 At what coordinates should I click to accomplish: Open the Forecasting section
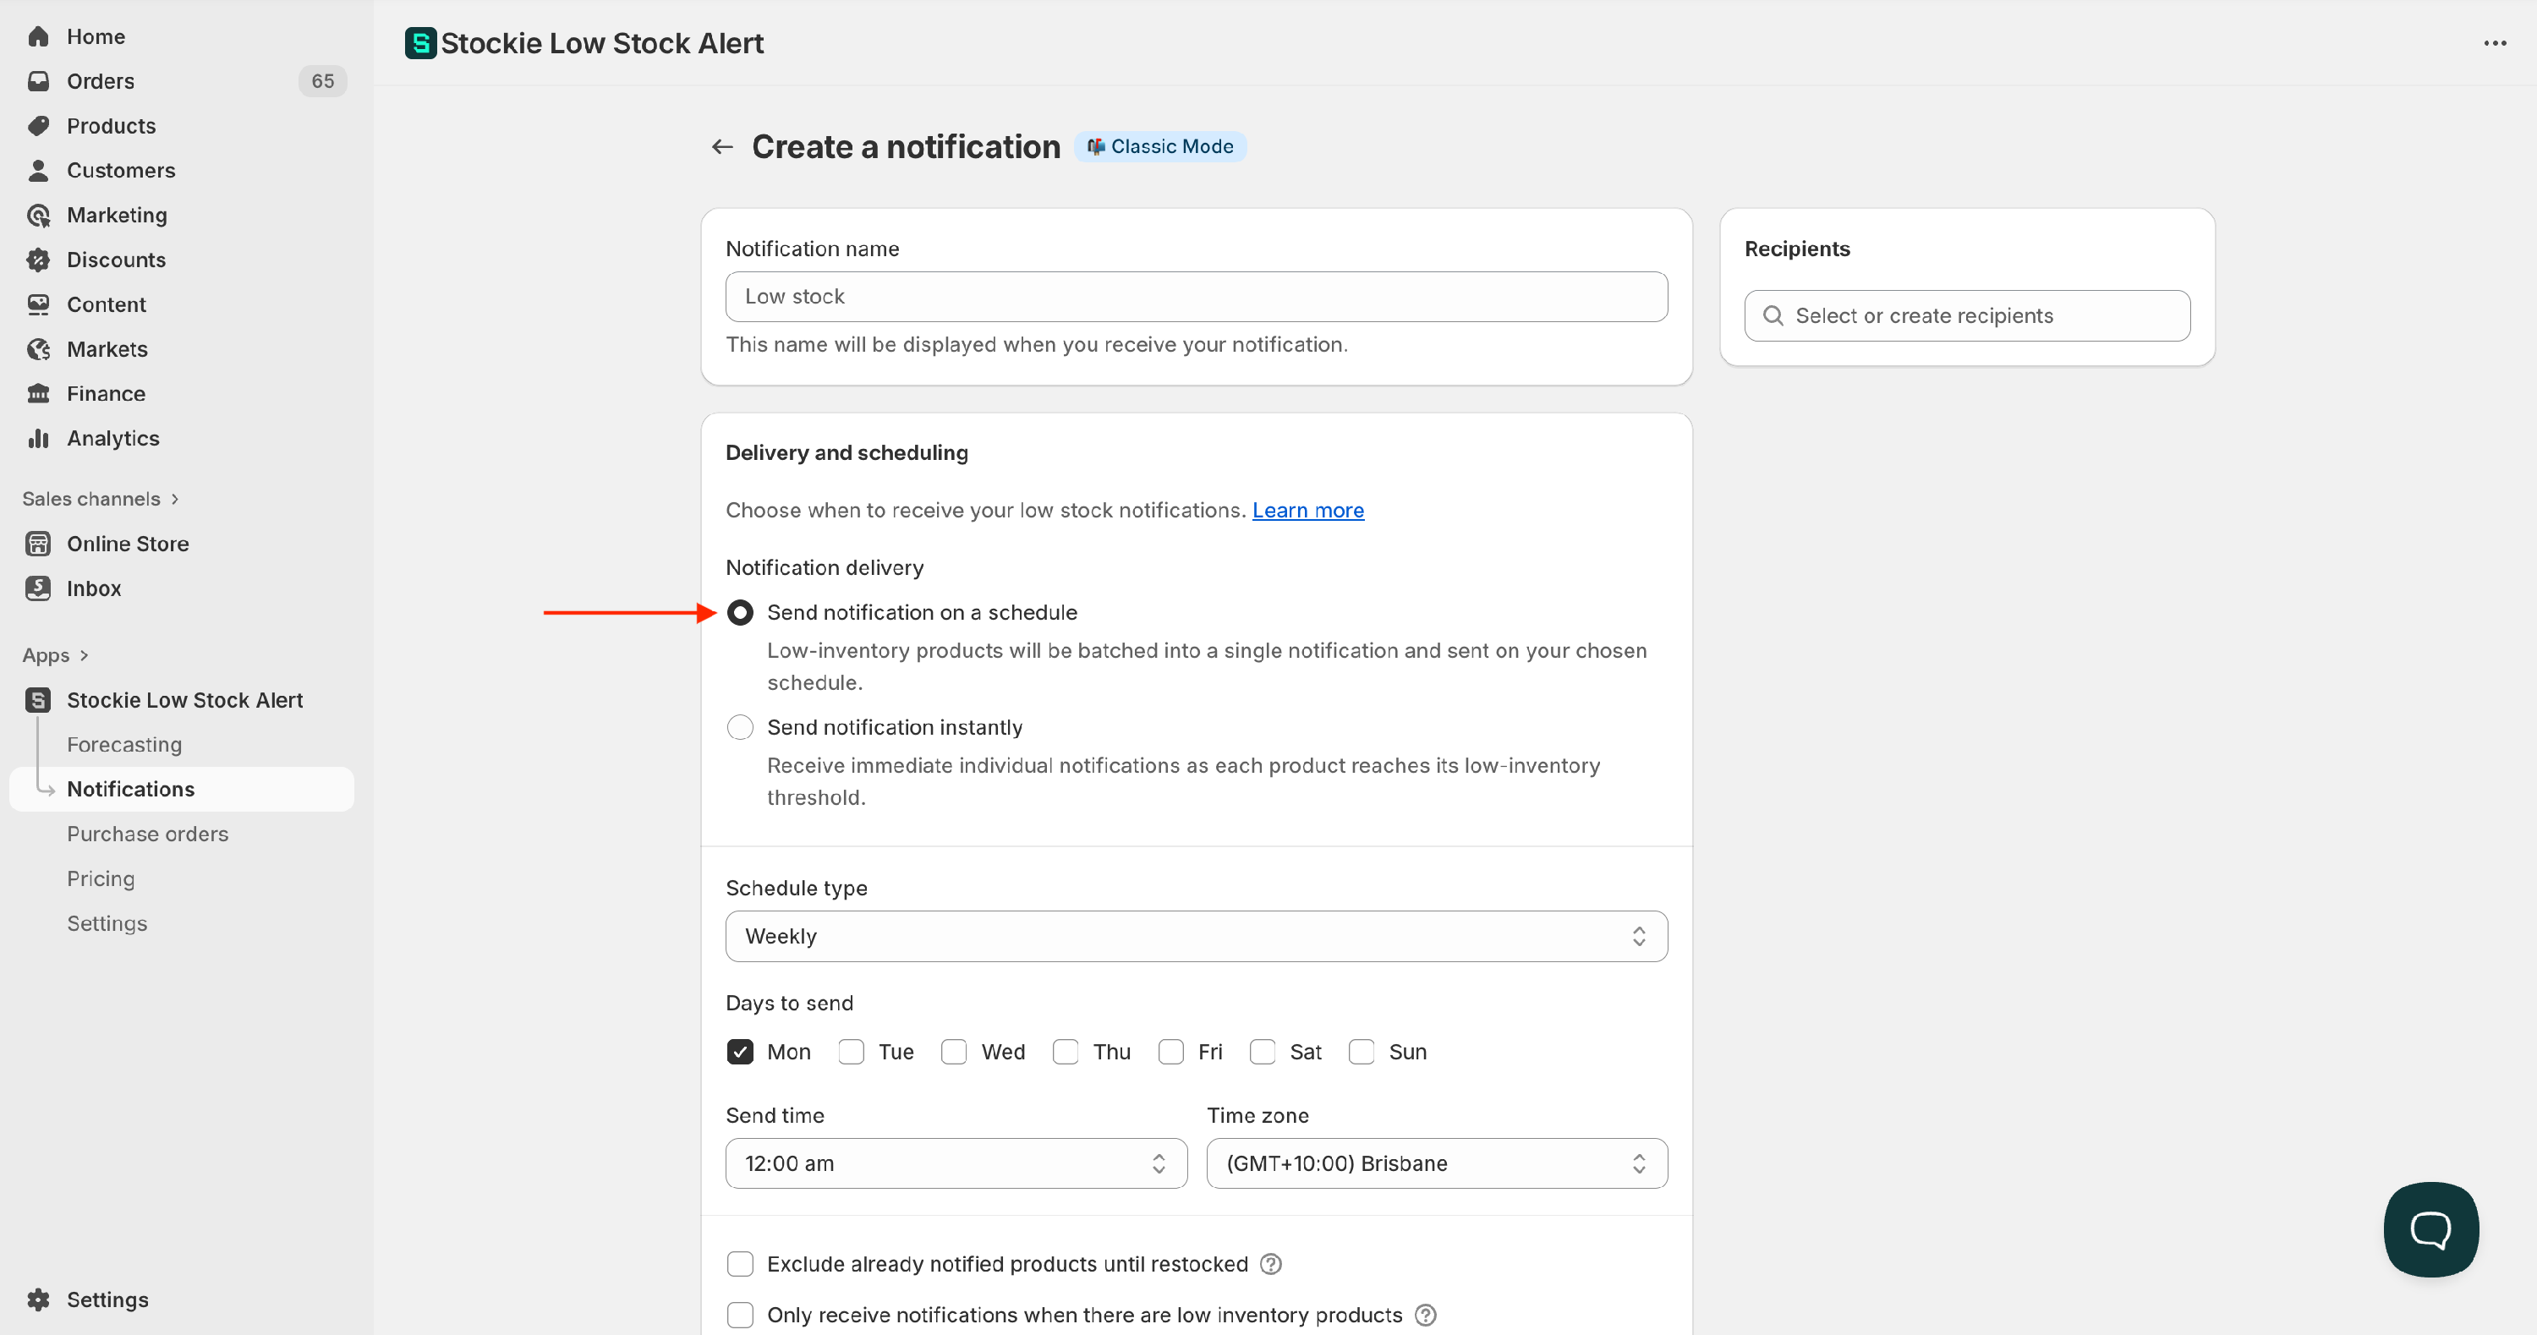(x=124, y=744)
